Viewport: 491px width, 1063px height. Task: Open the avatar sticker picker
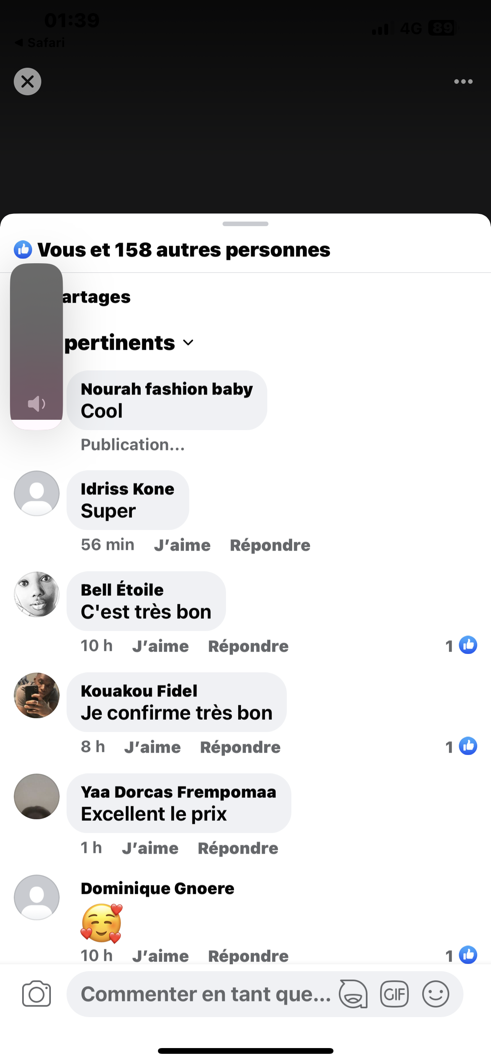point(353,994)
